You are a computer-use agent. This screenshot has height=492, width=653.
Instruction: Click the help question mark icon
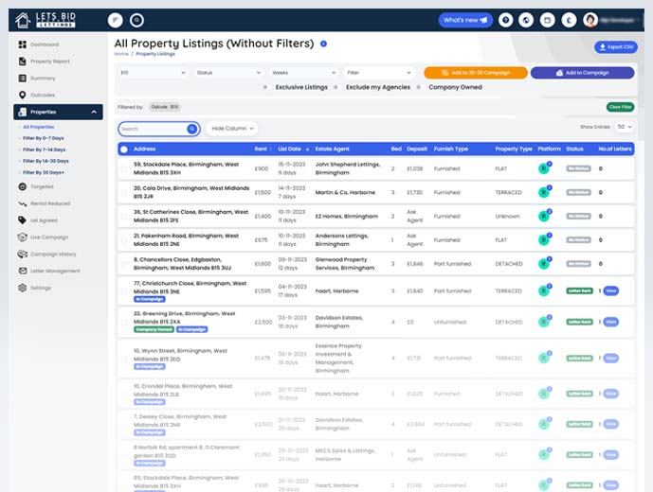click(505, 20)
